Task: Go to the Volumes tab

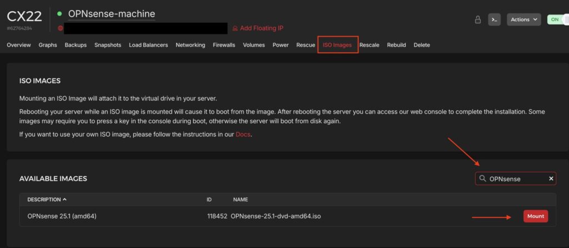Action: (253, 45)
